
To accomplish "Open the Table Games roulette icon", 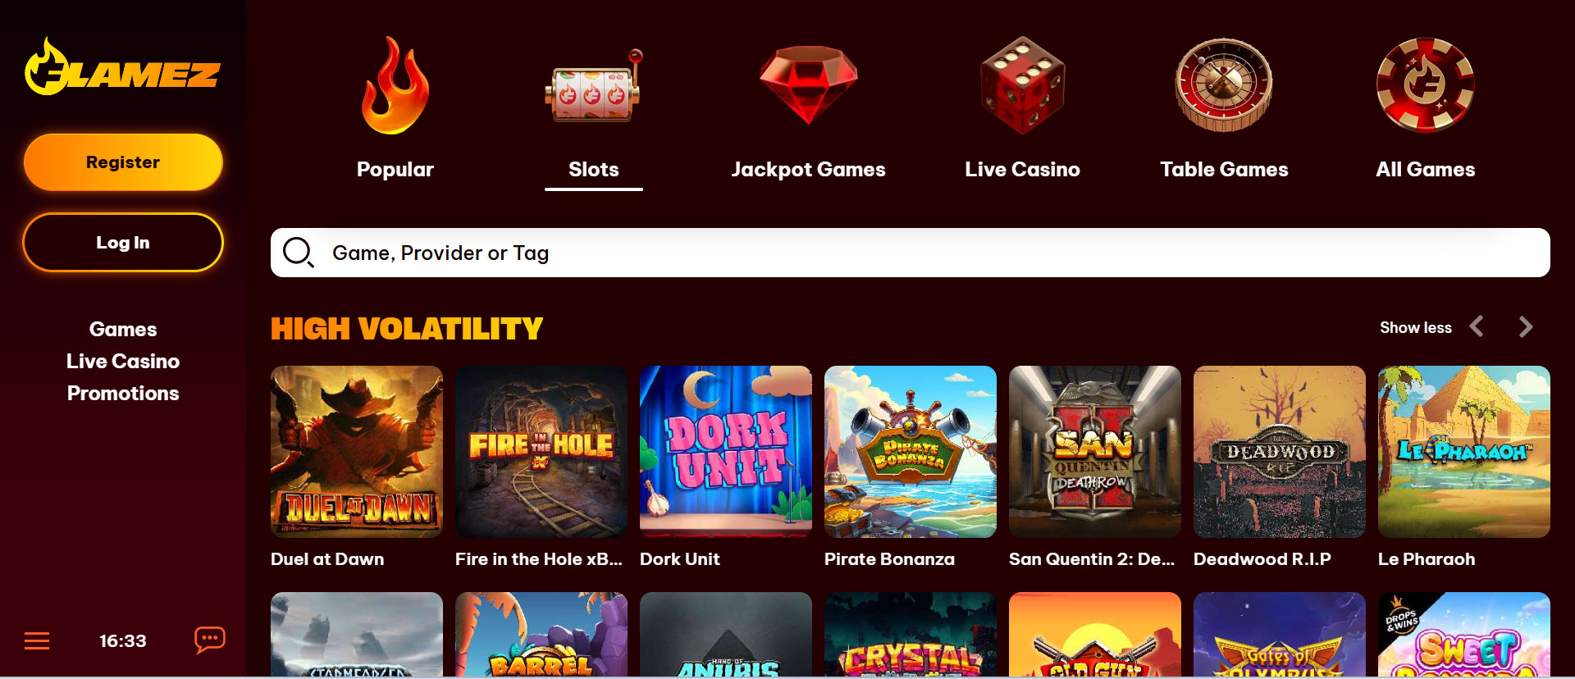I will [x=1224, y=84].
